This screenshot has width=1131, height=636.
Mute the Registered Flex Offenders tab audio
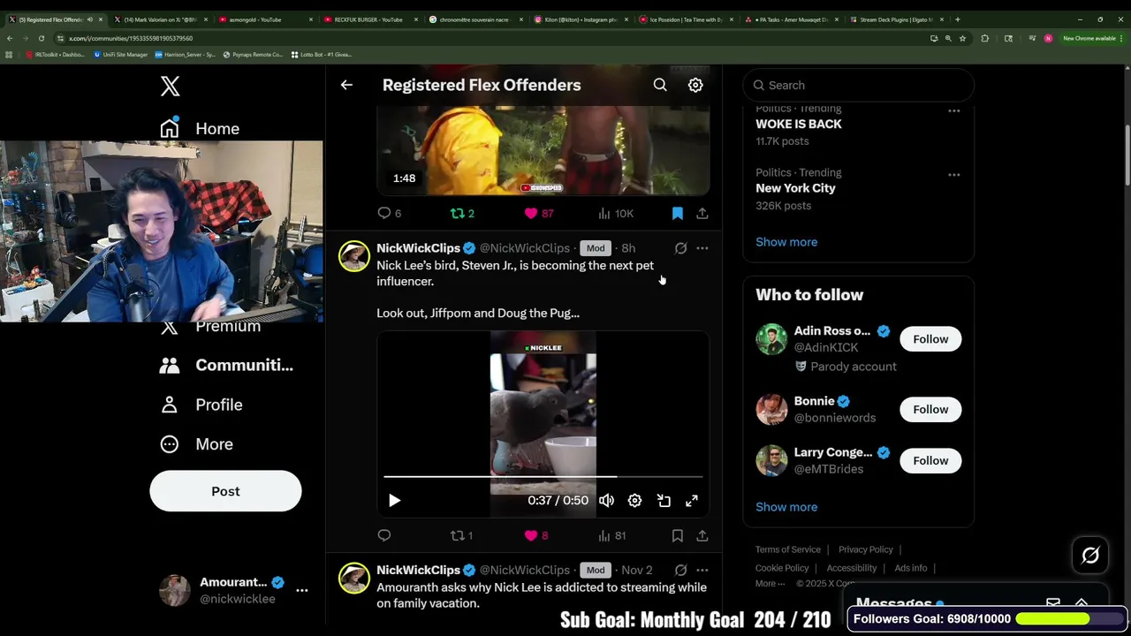(89, 19)
